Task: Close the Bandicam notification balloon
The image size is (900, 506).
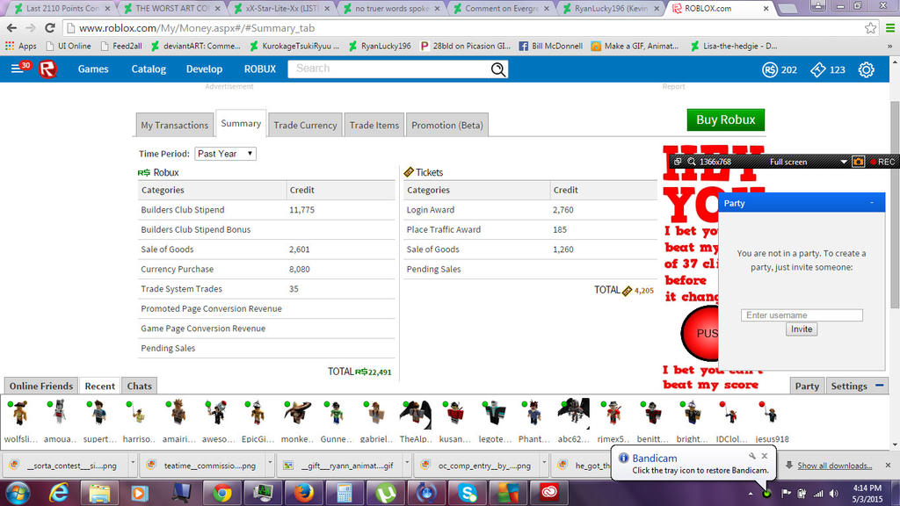Action: tap(765, 456)
